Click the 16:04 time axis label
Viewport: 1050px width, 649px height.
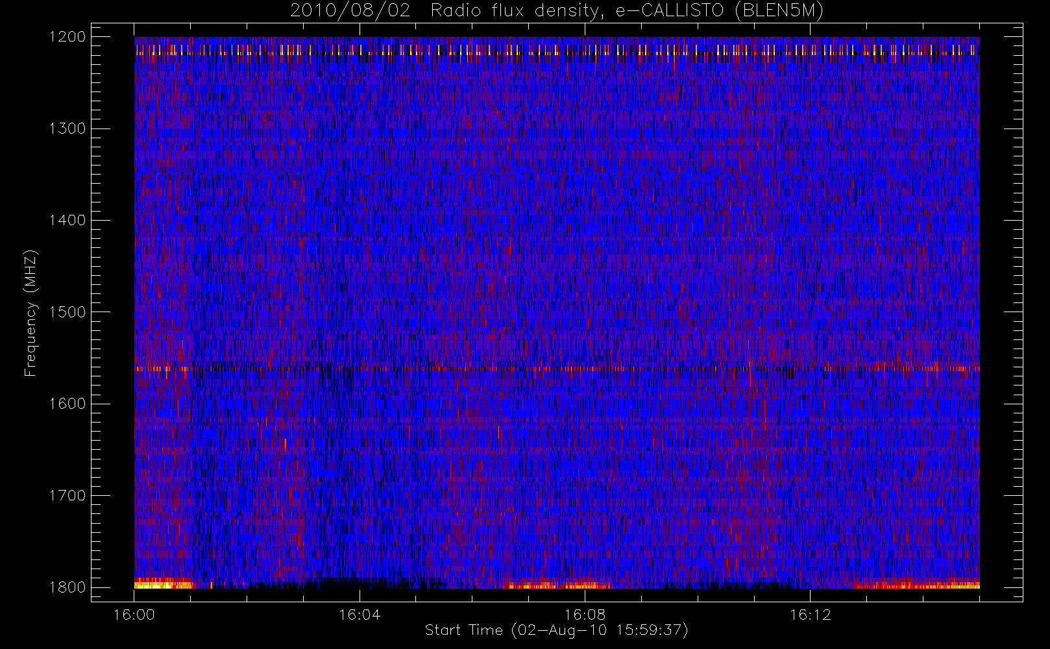click(360, 615)
